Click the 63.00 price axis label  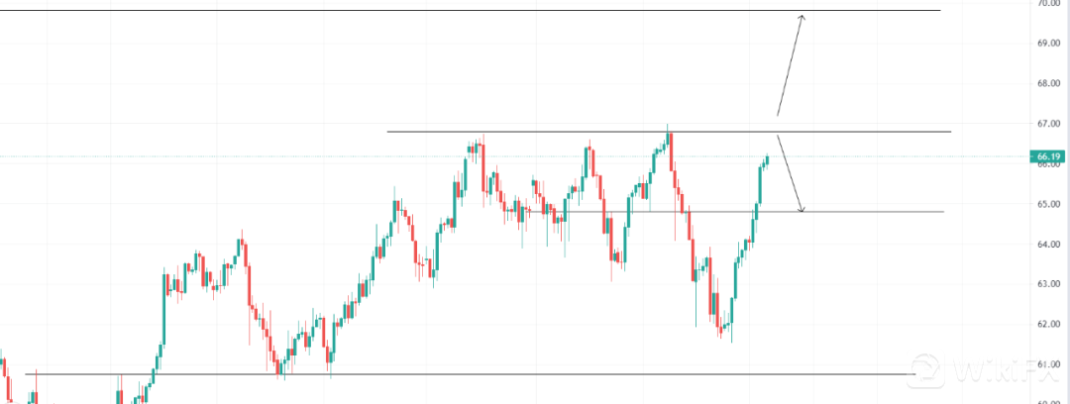click(x=1049, y=284)
